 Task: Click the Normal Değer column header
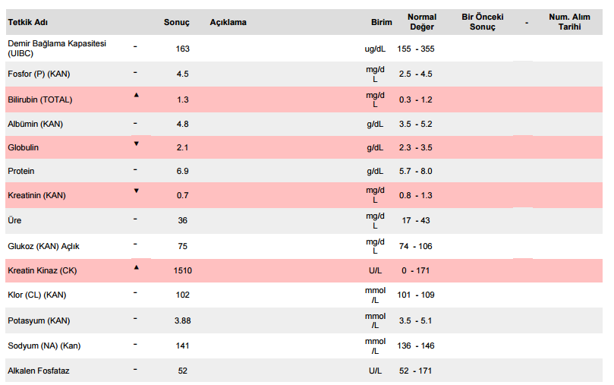pos(422,22)
